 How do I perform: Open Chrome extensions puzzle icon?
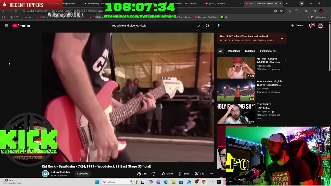click(296, 11)
